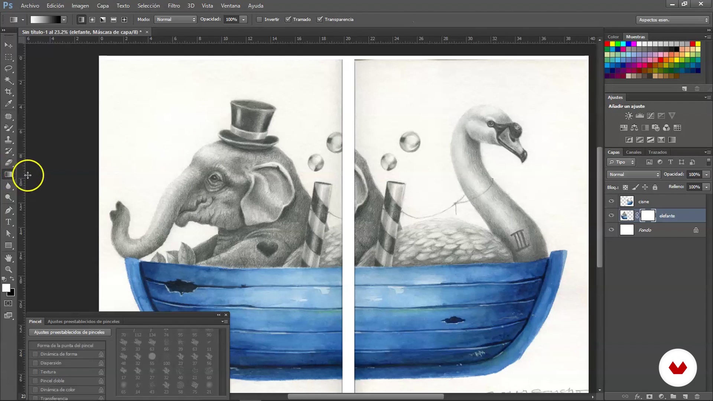Toggle the Transparencia checkbox
The image size is (713, 401).
pos(319,19)
